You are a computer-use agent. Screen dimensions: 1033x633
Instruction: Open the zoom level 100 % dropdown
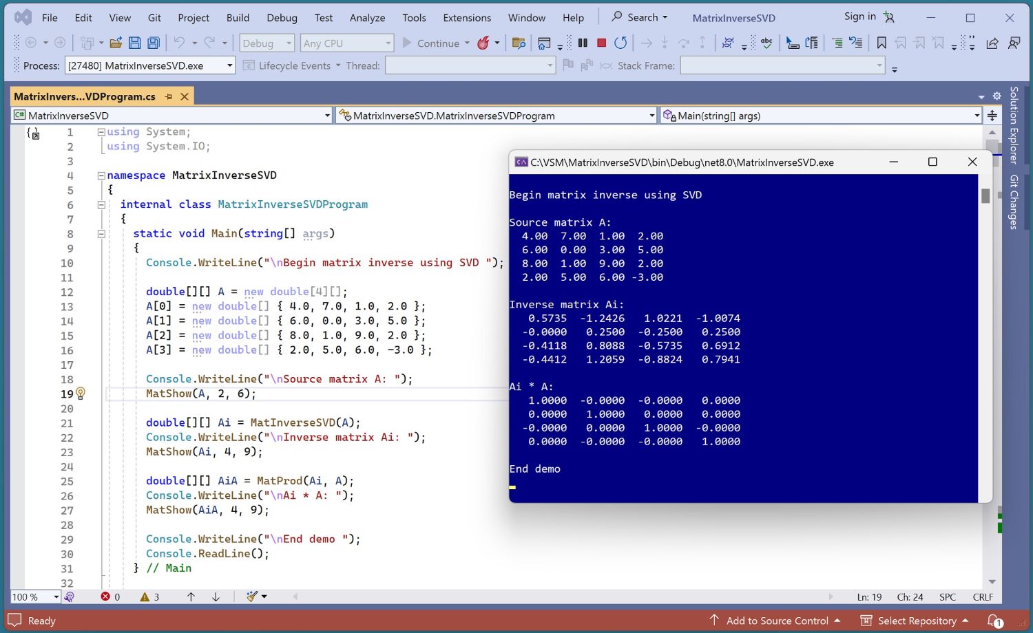tap(56, 597)
